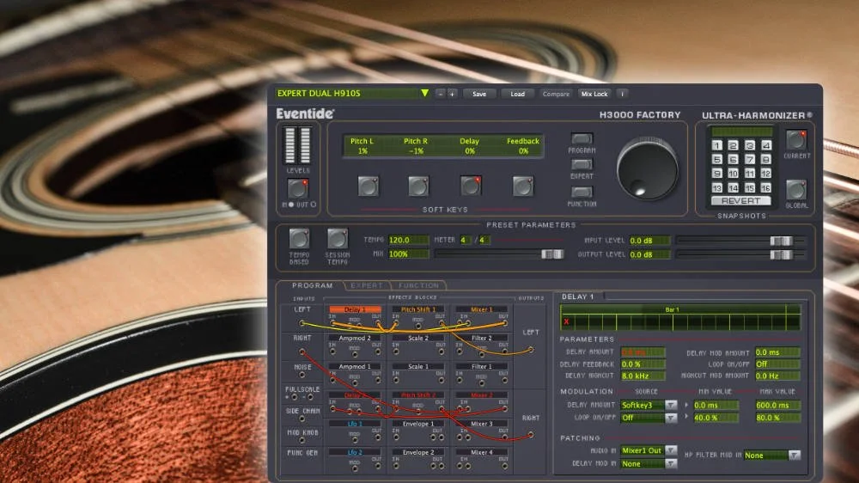This screenshot has height=483, width=859.
Task: Go to next preset with plus button
Action: tap(452, 95)
